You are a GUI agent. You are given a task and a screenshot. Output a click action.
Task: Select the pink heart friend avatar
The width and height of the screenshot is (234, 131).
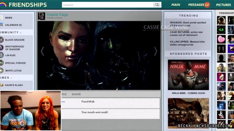point(221,39)
